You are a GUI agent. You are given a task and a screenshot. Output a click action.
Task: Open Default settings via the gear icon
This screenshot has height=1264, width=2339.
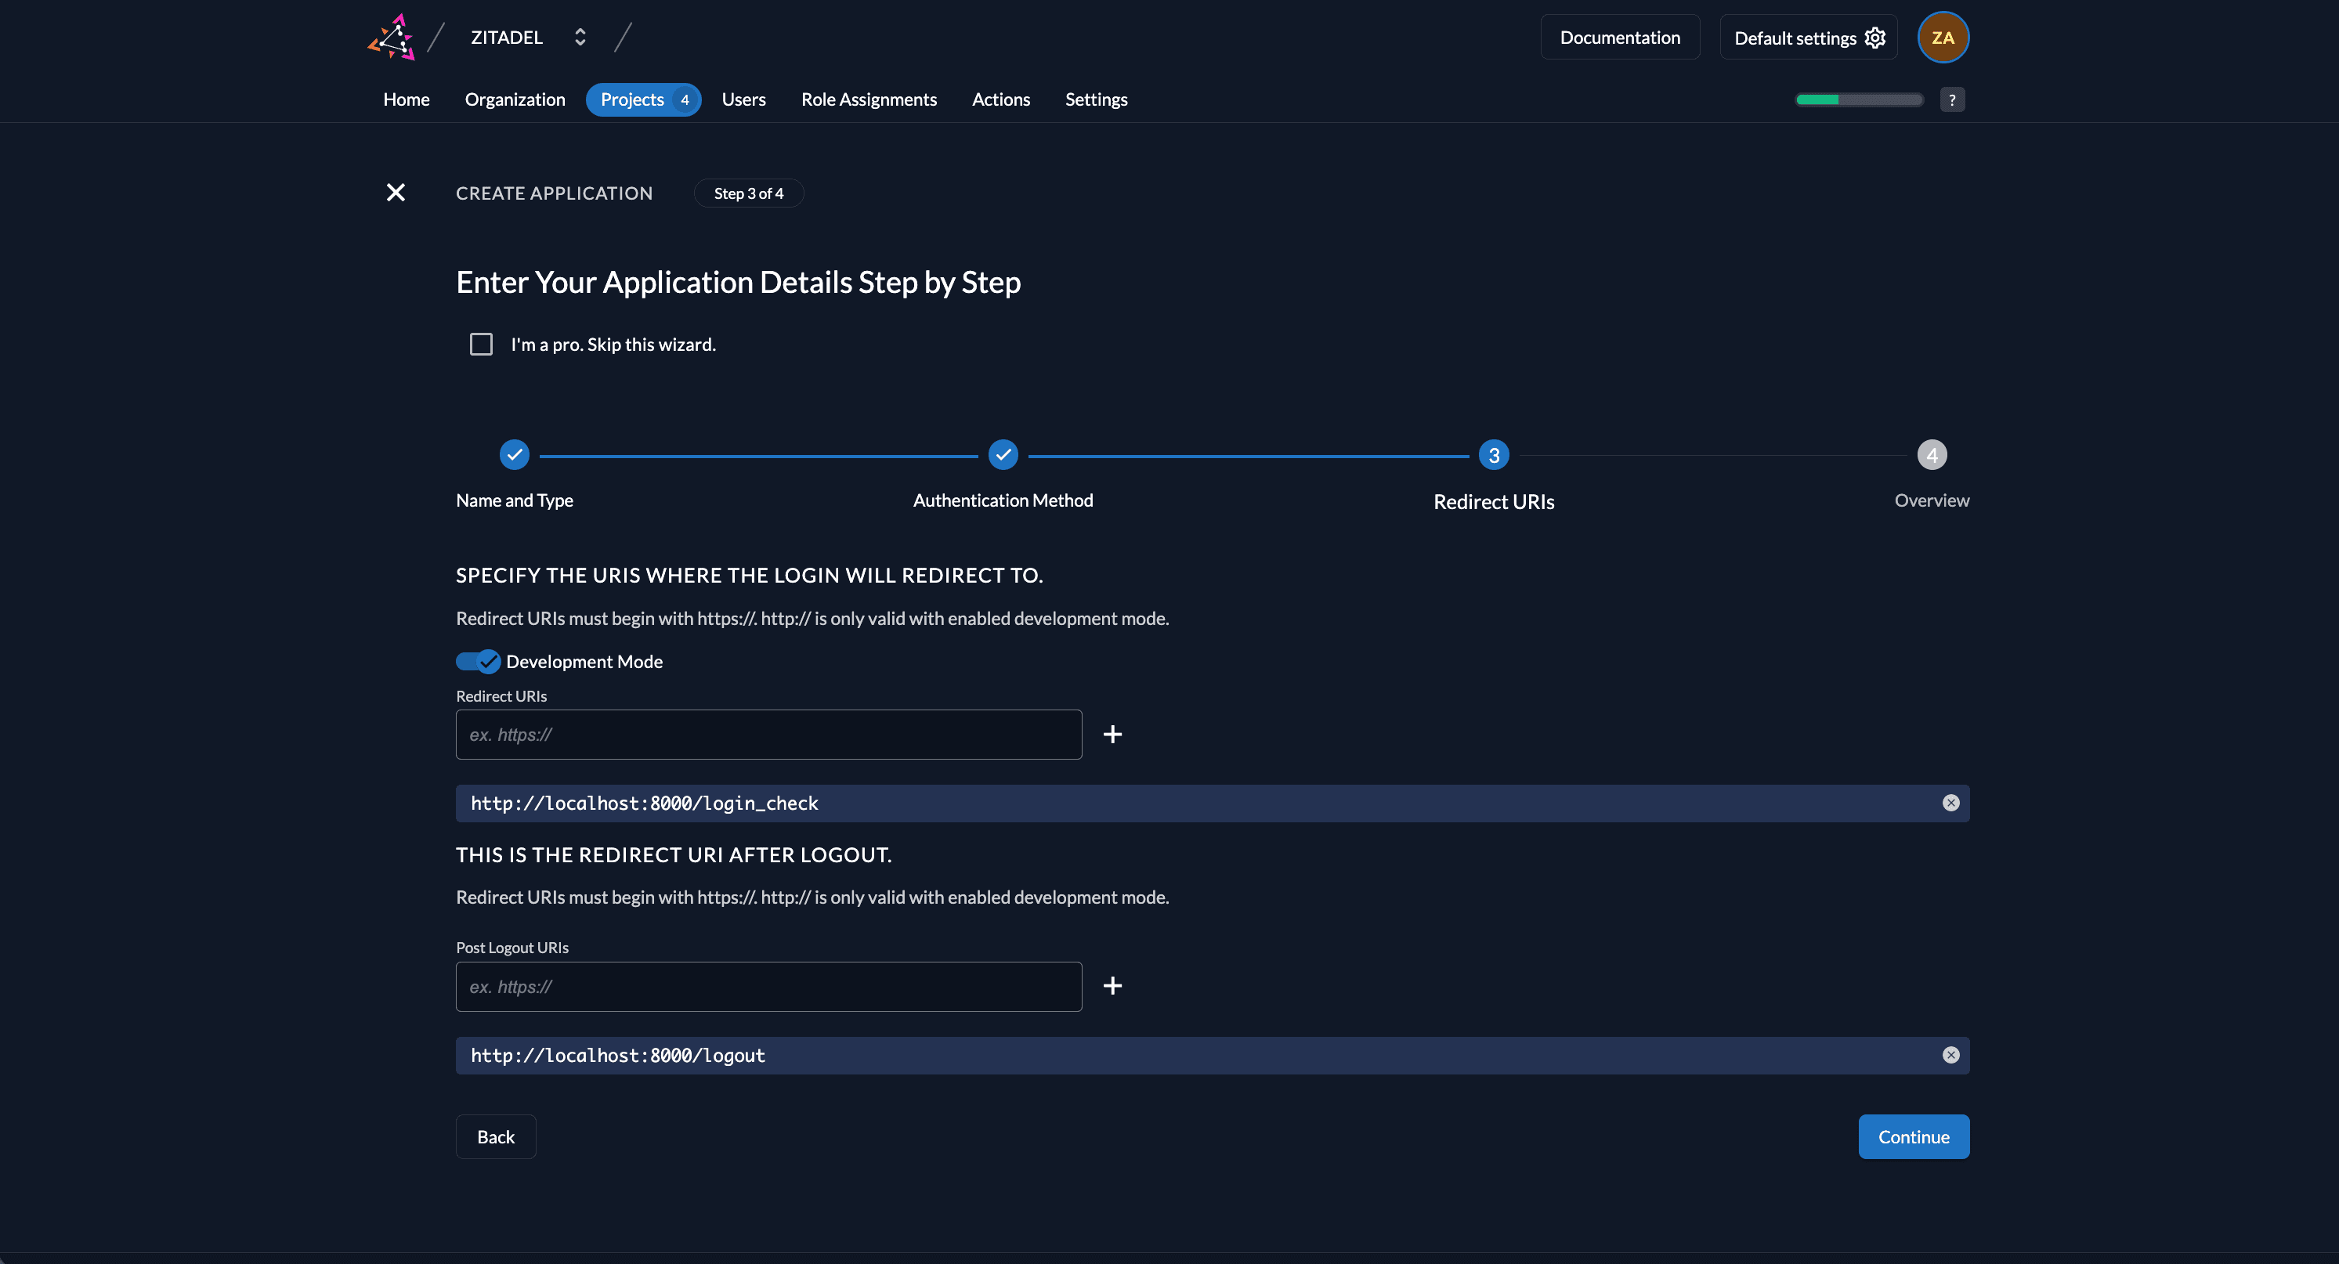(x=1874, y=38)
